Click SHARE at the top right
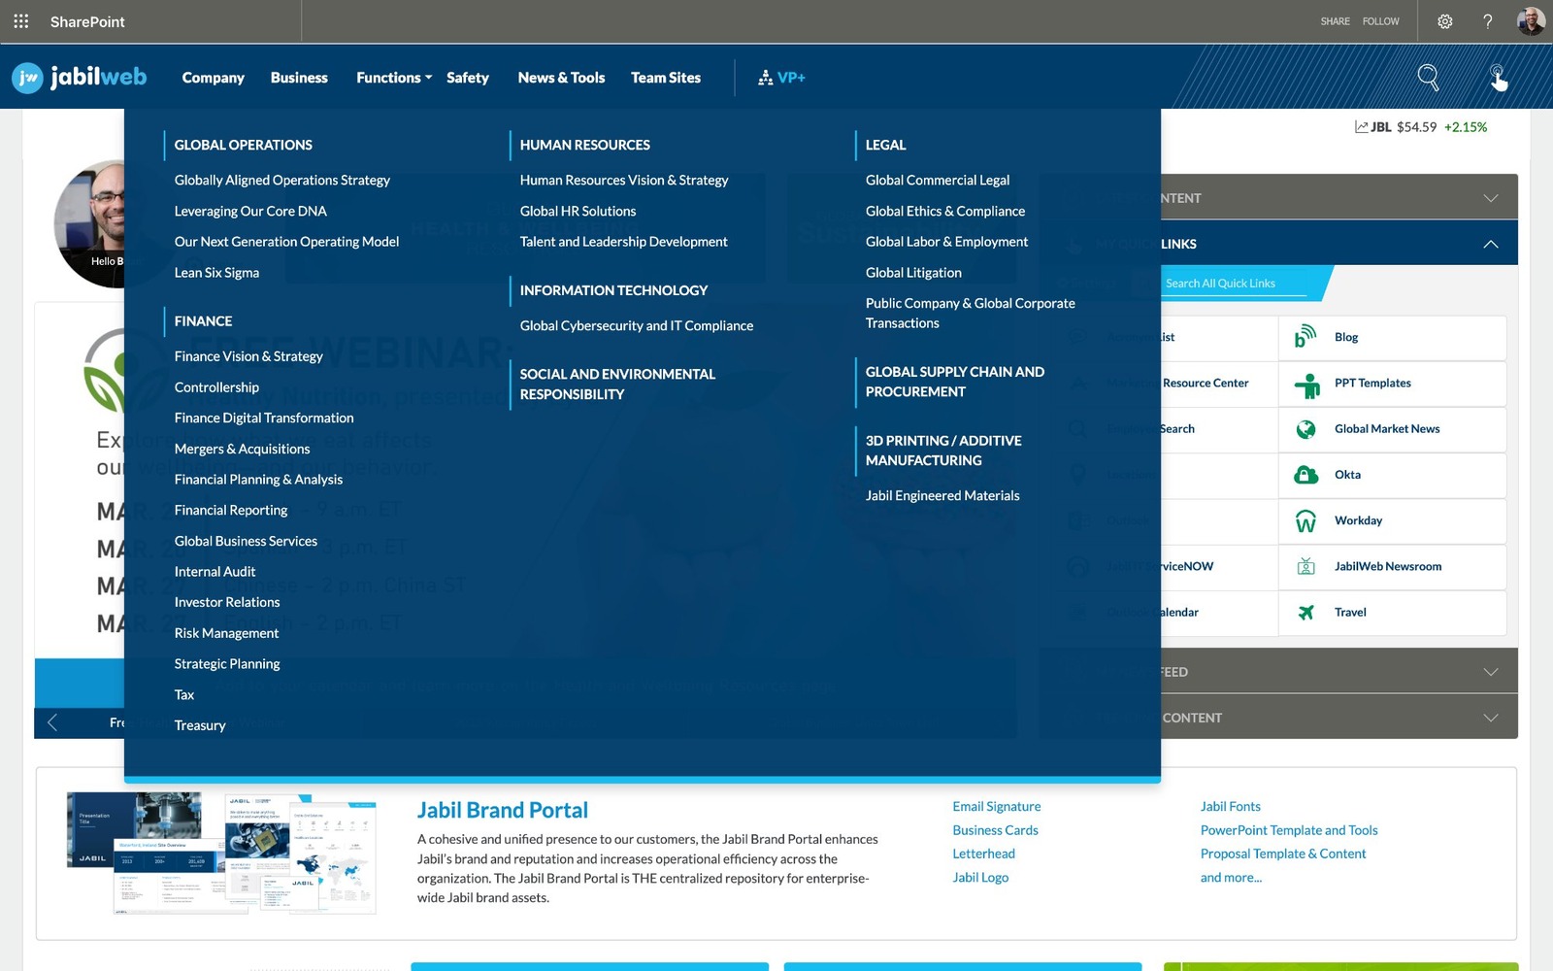This screenshot has width=1553, height=971. click(x=1336, y=20)
